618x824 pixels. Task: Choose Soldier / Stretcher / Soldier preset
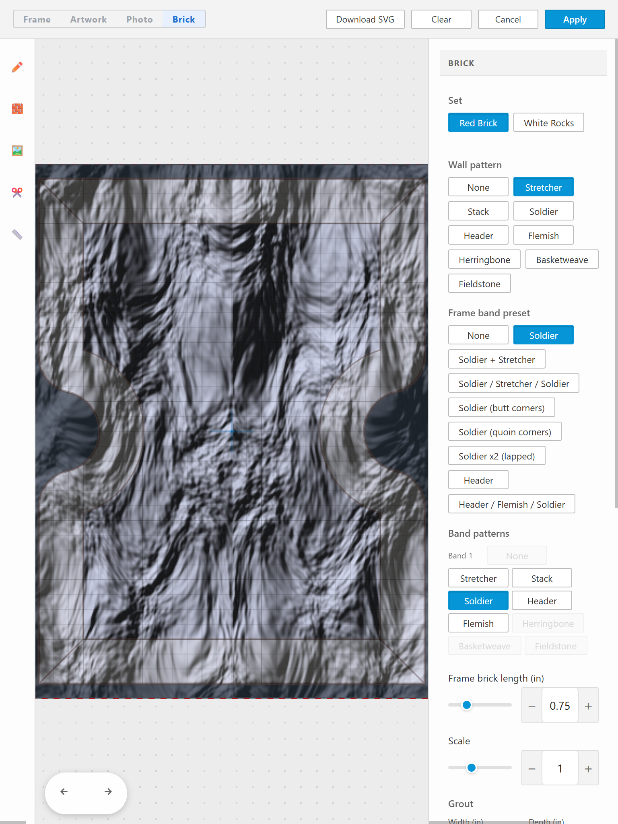click(x=514, y=383)
